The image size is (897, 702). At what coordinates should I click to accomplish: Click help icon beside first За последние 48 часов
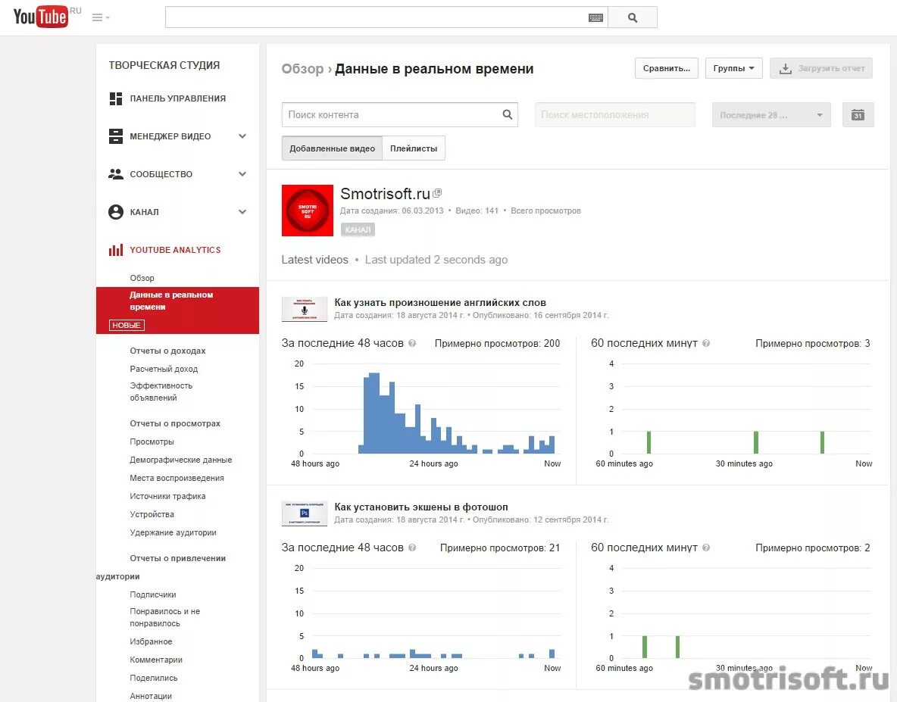[412, 343]
